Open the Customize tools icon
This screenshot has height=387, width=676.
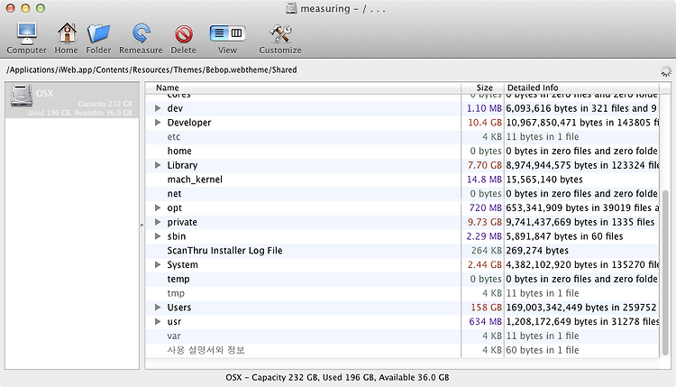280,33
